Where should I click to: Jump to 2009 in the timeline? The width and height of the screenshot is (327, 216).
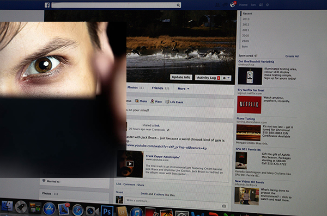tap(245, 41)
